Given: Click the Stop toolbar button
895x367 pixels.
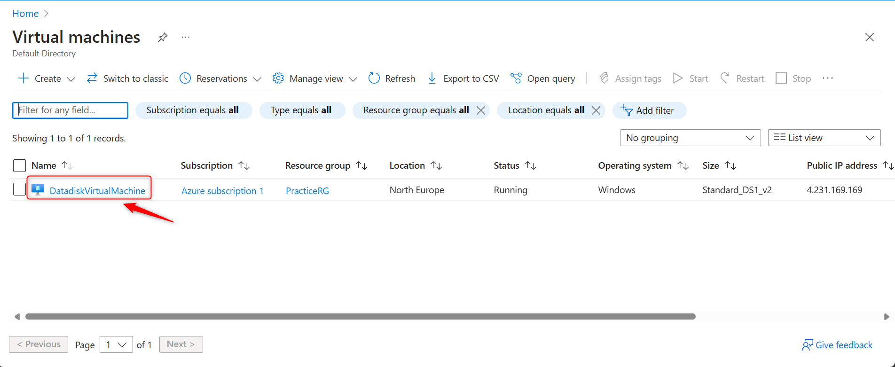Looking at the screenshot, I should 793,78.
